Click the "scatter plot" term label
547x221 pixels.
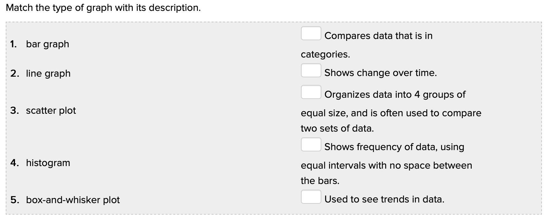click(x=51, y=111)
